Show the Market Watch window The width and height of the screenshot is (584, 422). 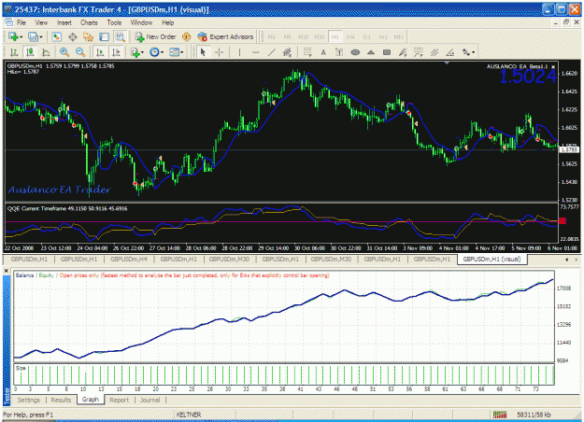click(56, 36)
